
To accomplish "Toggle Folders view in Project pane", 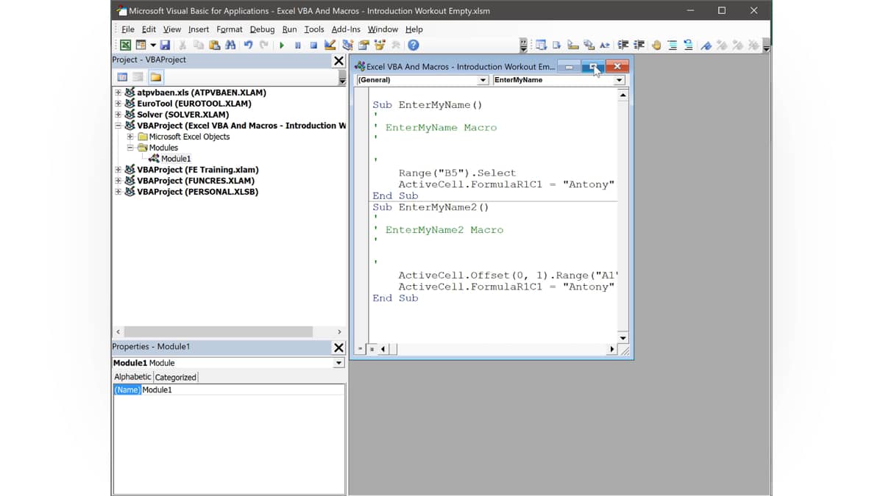I will (x=156, y=76).
